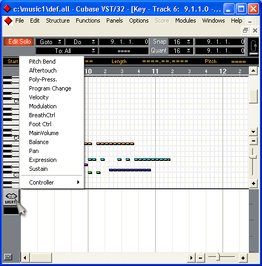Choose MainVolume controller entry
Image resolution: width=262 pixels, height=266 pixels.
(52, 133)
